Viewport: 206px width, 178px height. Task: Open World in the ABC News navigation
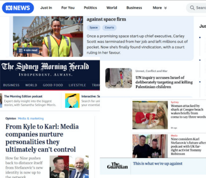pyautogui.click(x=111, y=8)
